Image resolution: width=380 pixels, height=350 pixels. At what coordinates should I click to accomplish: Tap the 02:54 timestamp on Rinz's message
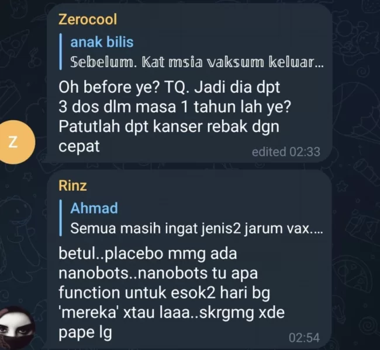pos(304,338)
